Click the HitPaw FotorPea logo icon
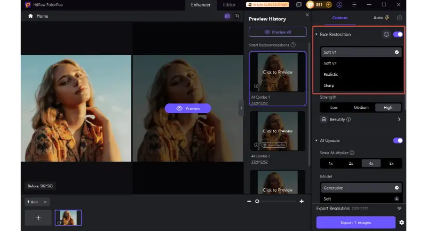 pos(28,5)
